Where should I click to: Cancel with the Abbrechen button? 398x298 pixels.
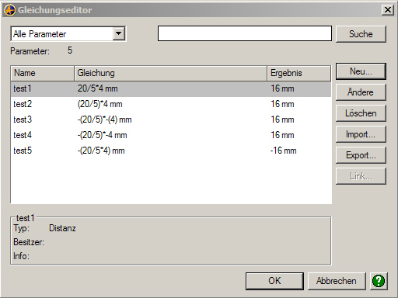point(337,281)
